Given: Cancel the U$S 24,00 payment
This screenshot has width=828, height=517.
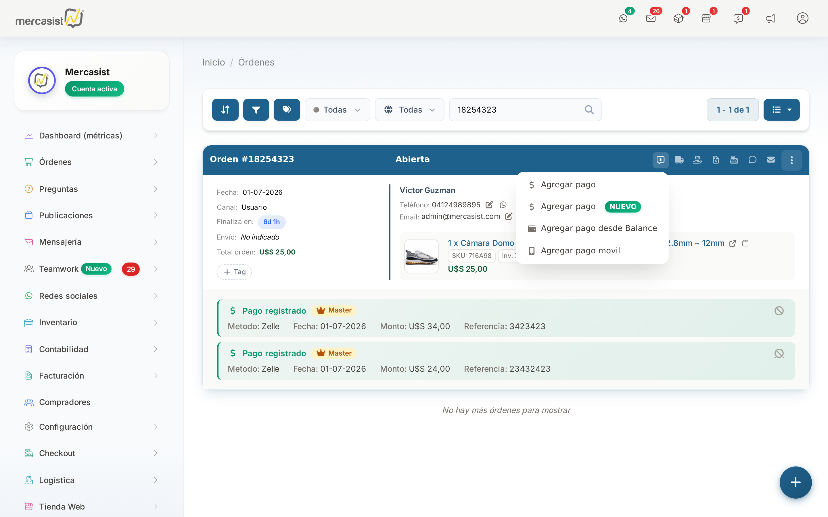Looking at the screenshot, I should pos(779,353).
